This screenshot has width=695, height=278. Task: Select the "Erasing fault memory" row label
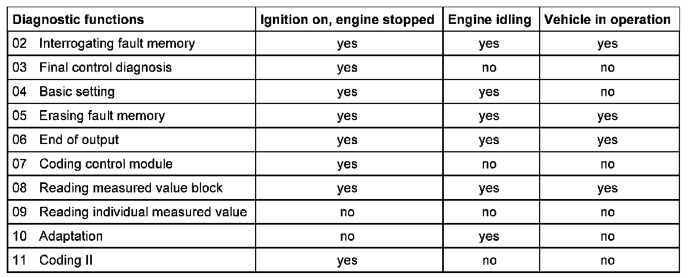tap(102, 116)
